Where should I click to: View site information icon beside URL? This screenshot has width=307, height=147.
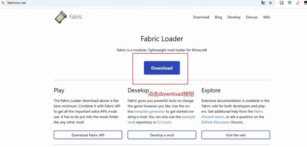click(x=3, y=3)
